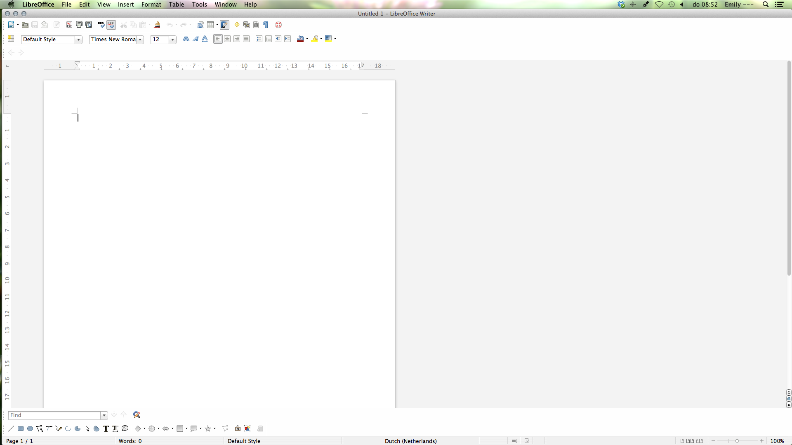Toggle Show Draw Functions button

click(x=224, y=25)
